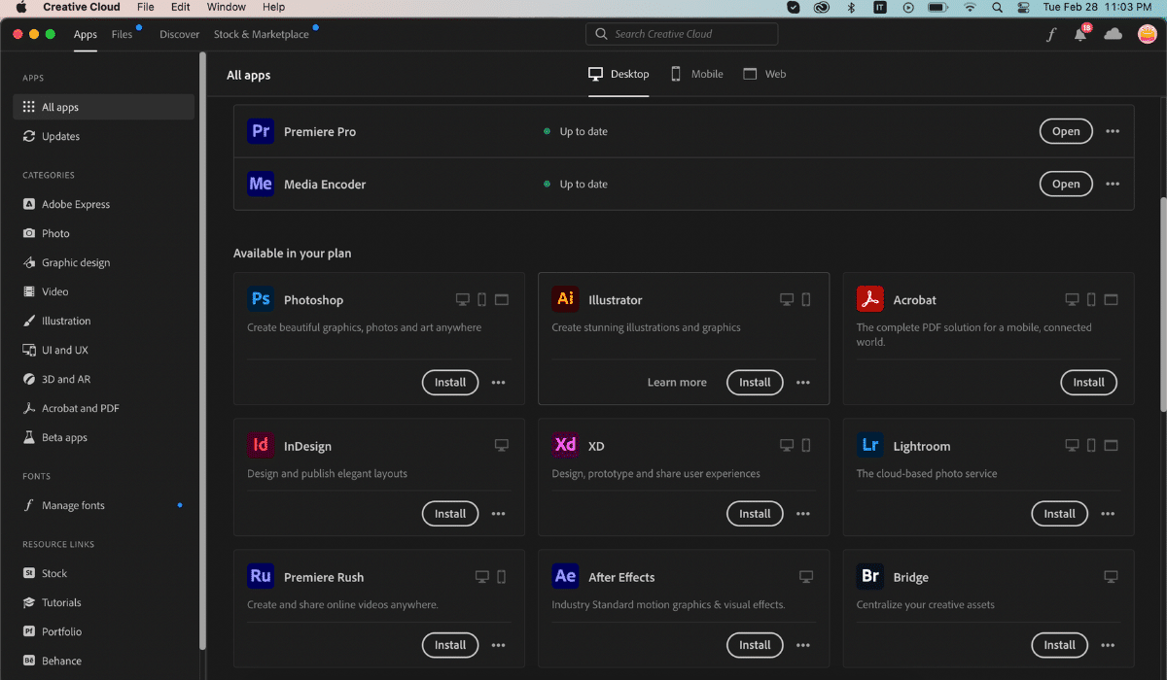
Task: Open the Apple menu
Action: [20, 7]
